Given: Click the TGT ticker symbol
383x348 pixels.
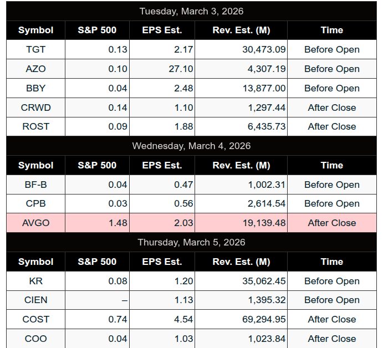Looking at the screenshot, I should 35,49.
